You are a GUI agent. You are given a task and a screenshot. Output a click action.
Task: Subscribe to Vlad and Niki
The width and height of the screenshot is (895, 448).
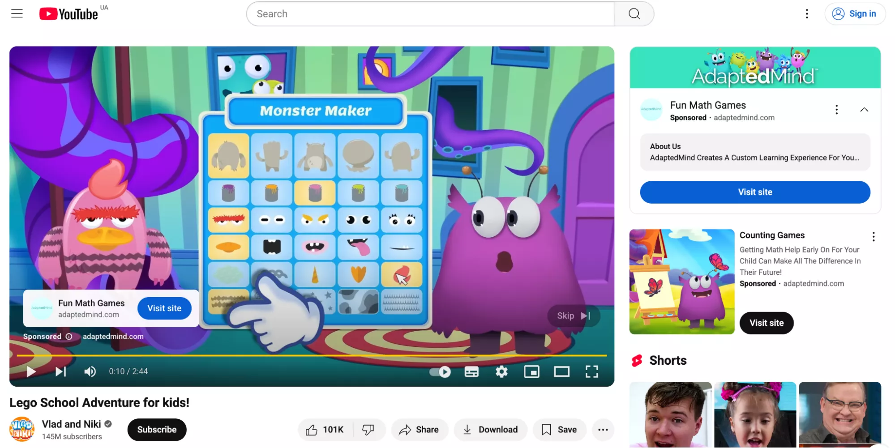157,430
